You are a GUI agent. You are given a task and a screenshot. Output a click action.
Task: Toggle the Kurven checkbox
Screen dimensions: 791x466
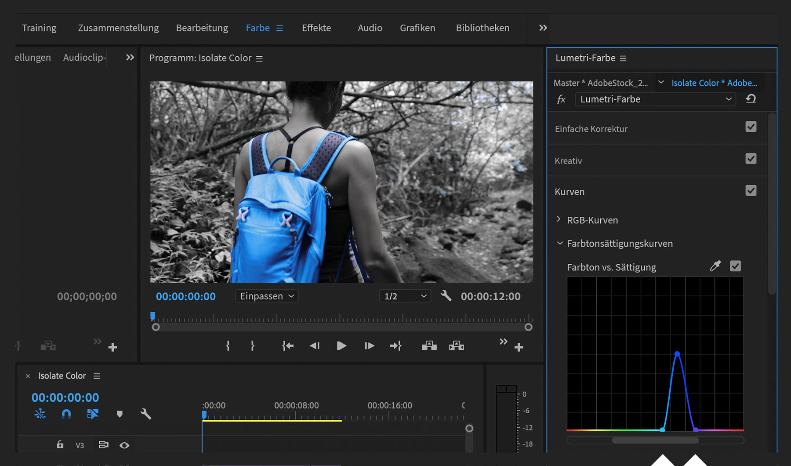click(751, 191)
